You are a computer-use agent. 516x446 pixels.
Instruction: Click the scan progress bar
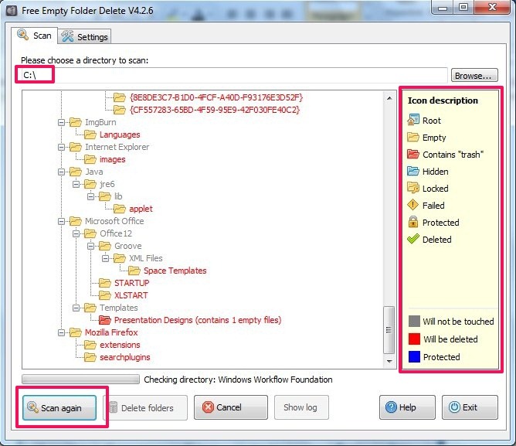(x=80, y=379)
